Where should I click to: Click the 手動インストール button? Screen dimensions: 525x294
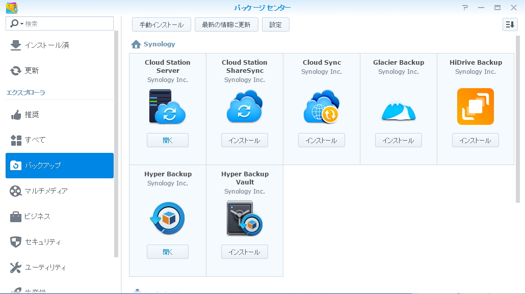pyautogui.click(x=162, y=25)
